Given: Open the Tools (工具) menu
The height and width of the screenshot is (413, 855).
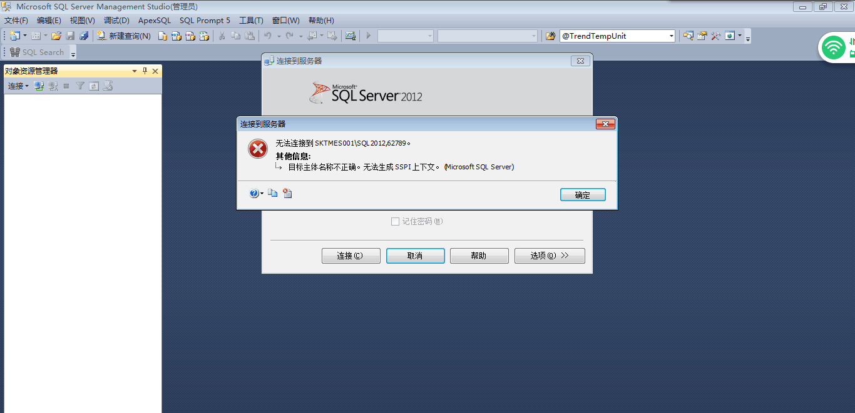Looking at the screenshot, I should [x=251, y=21].
